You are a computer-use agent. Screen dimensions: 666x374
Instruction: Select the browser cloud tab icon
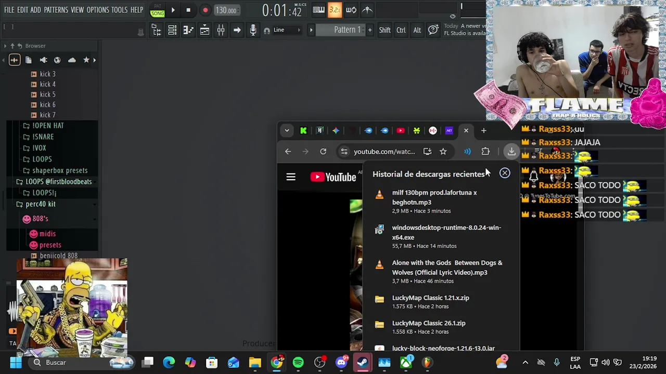click(72, 60)
